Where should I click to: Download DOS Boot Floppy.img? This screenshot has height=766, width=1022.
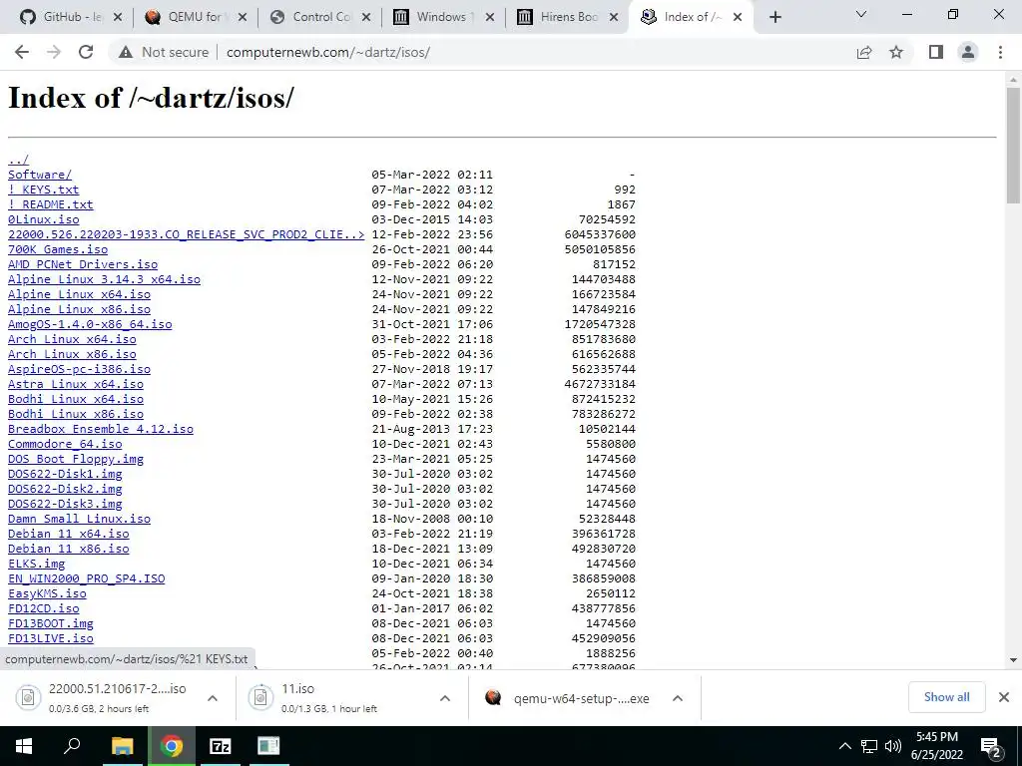[76, 459]
